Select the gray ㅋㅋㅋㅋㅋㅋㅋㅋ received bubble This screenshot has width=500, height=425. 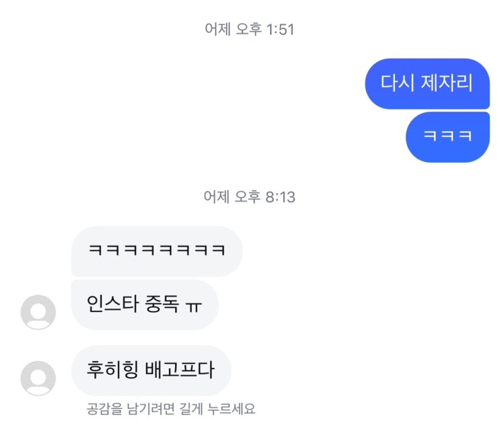pyautogui.click(x=156, y=251)
